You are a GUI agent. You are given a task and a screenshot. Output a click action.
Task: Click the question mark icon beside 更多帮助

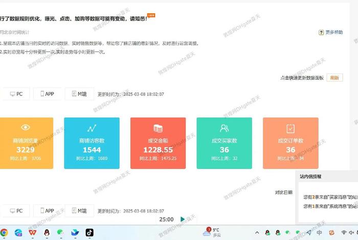(321, 32)
